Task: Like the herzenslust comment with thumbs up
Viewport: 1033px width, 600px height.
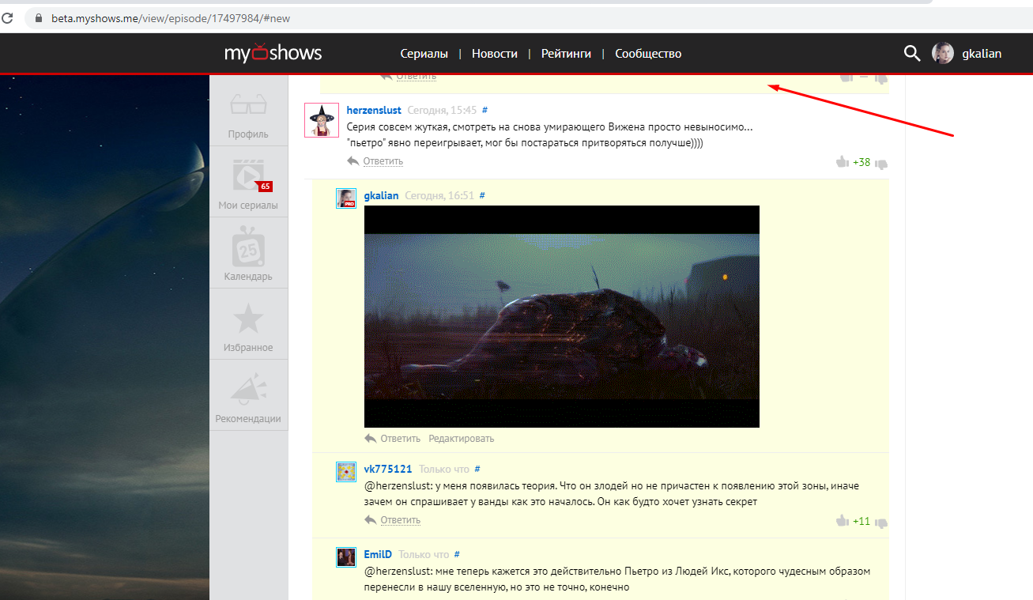Action: coord(843,162)
